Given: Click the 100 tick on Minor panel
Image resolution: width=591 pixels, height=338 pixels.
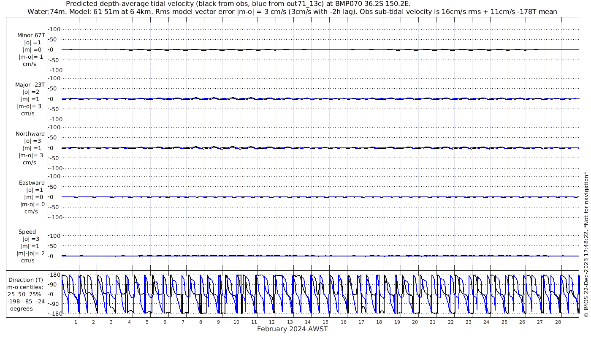Looking at the screenshot, I should (55, 29).
